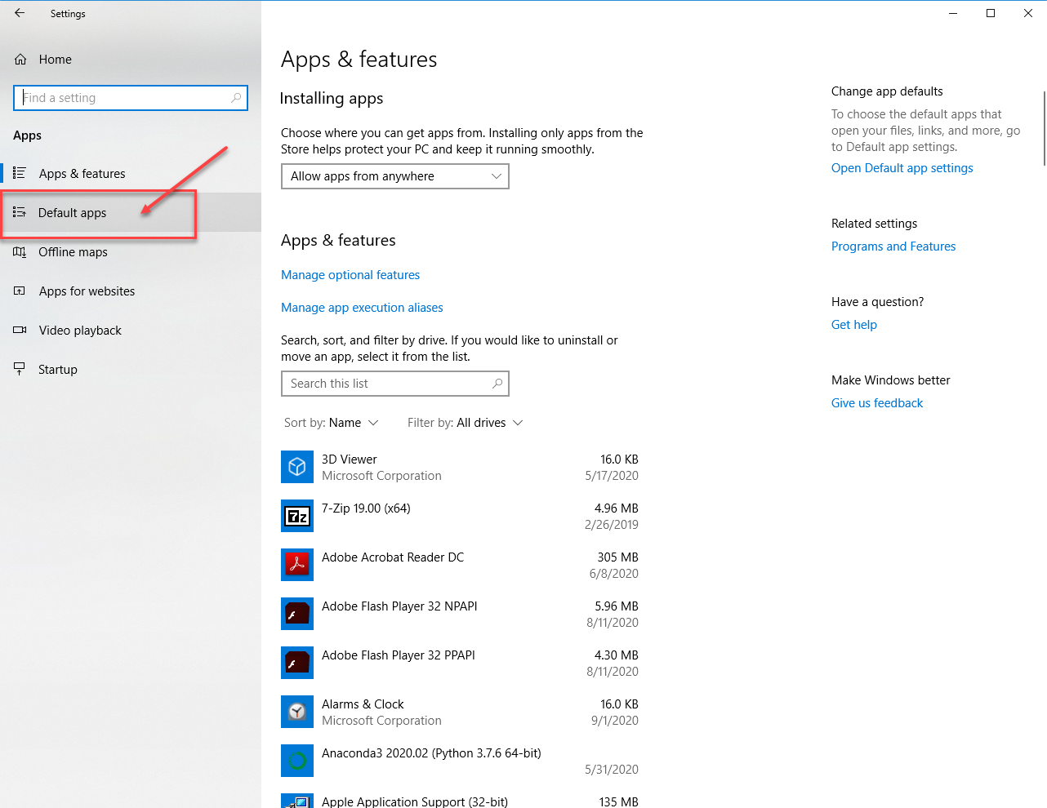Click Manage app execution aliases link
Image resolution: width=1047 pixels, height=808 pixels.
pos(362,308)
